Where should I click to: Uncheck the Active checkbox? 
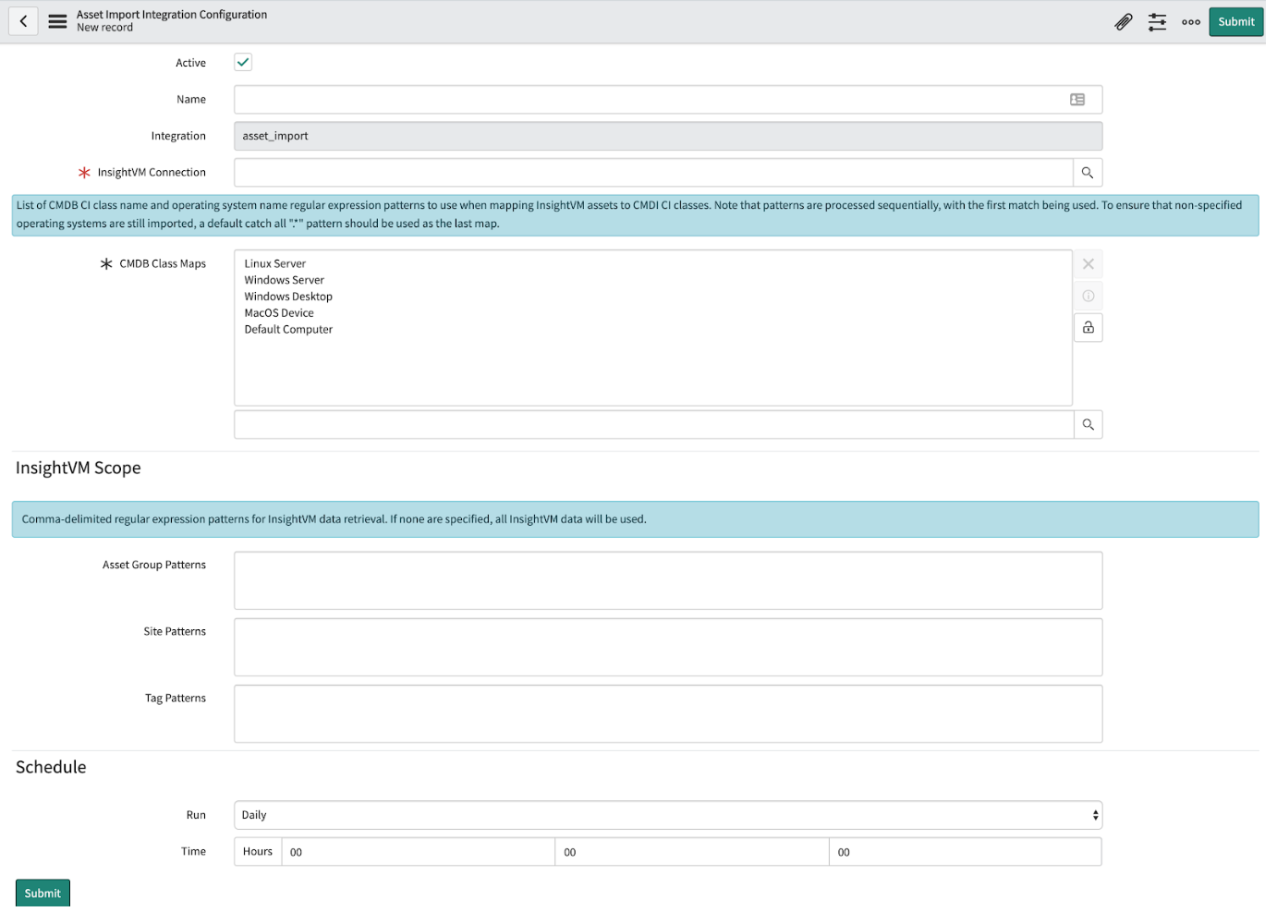[x=243, y=63]
